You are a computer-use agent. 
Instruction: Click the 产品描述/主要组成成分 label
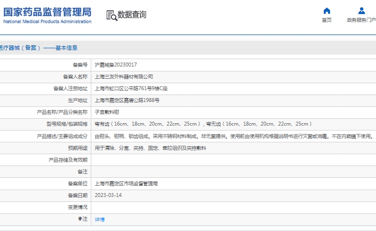pos(62,136)
